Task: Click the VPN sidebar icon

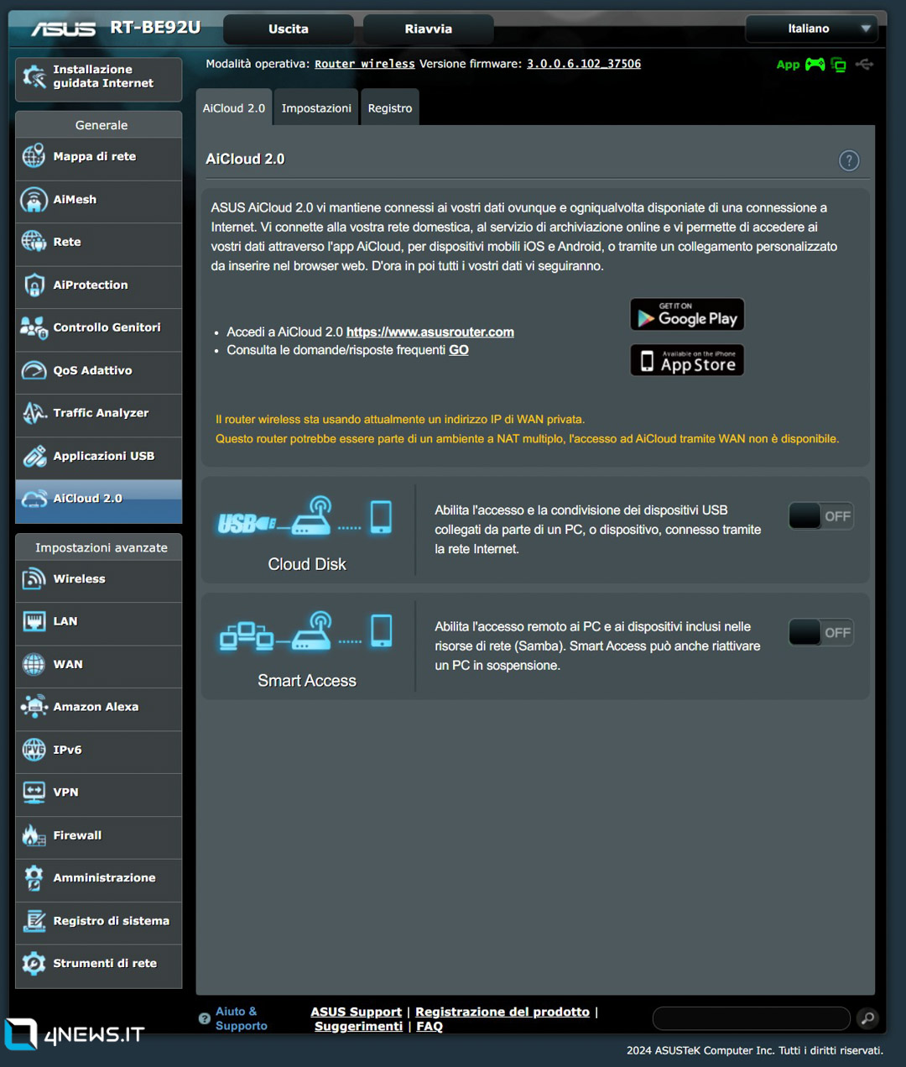Action: [34, 792]
